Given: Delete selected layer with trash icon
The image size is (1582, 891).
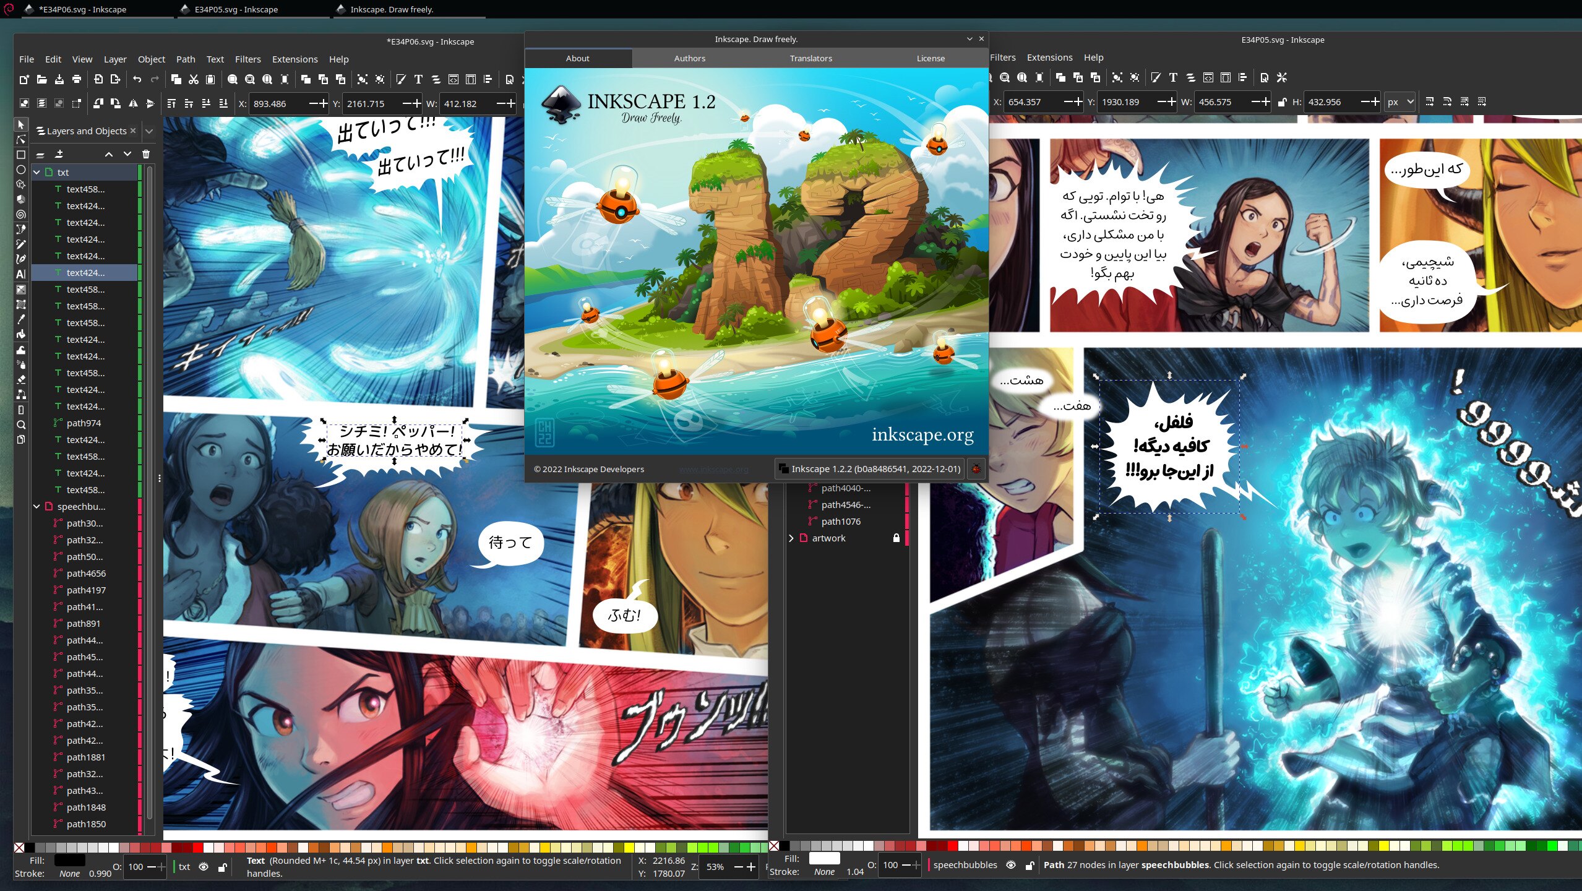Looking at the screenshot, I should click(x=146, y=154).
